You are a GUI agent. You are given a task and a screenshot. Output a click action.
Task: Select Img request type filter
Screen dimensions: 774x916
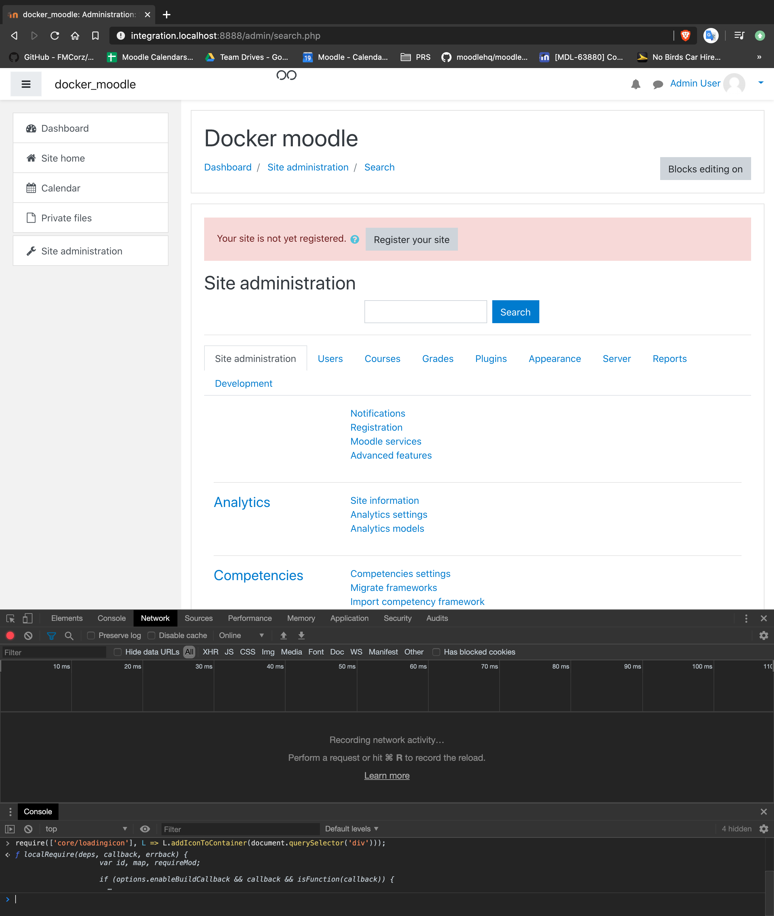coord(268,652)
